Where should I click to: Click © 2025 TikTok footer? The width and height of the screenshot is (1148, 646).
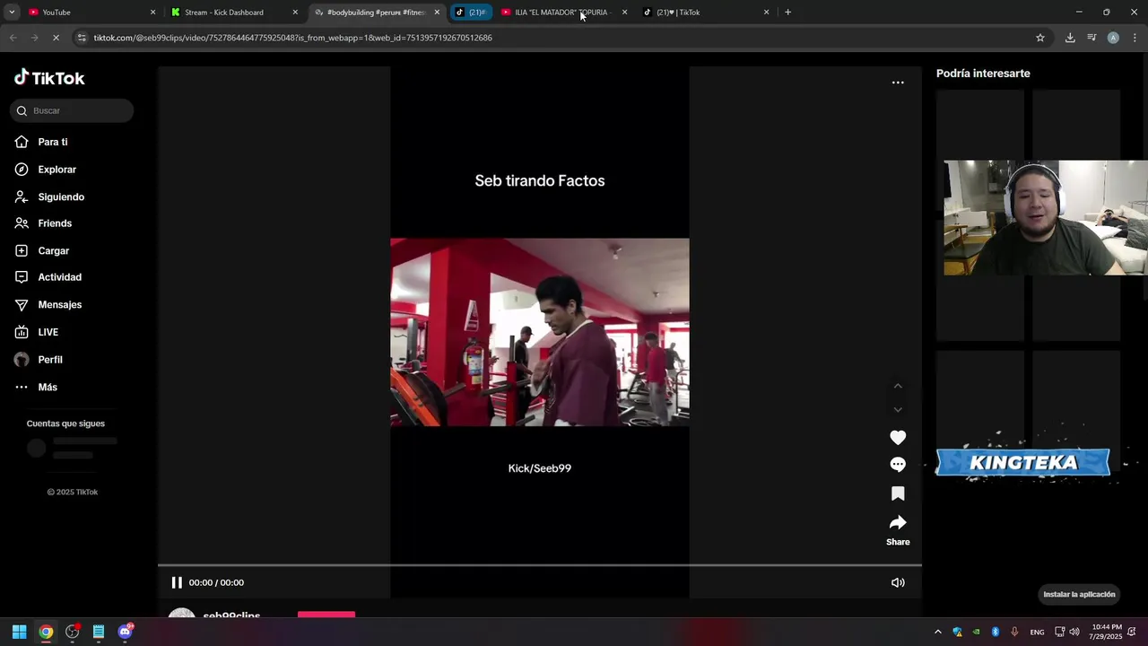point(73,493)
